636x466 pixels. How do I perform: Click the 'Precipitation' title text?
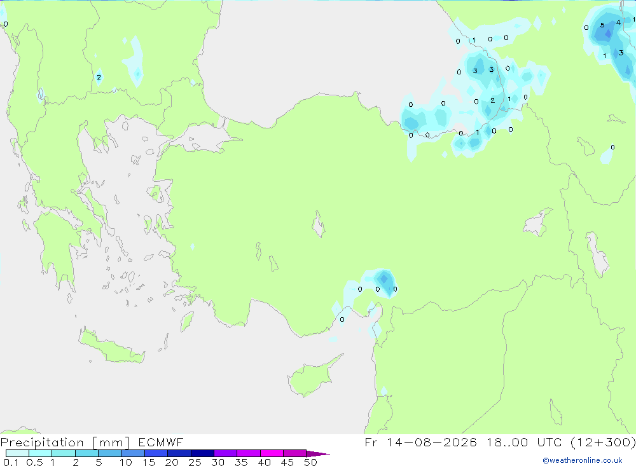tap(42, 442)
